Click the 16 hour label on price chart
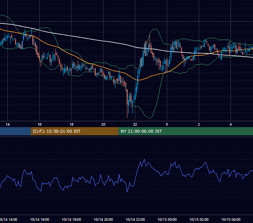 (x=39, y=125)
